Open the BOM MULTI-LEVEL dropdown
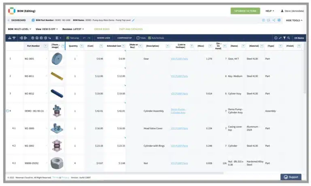This screenshot has height=186, width=311. click(x=19, y=29)
